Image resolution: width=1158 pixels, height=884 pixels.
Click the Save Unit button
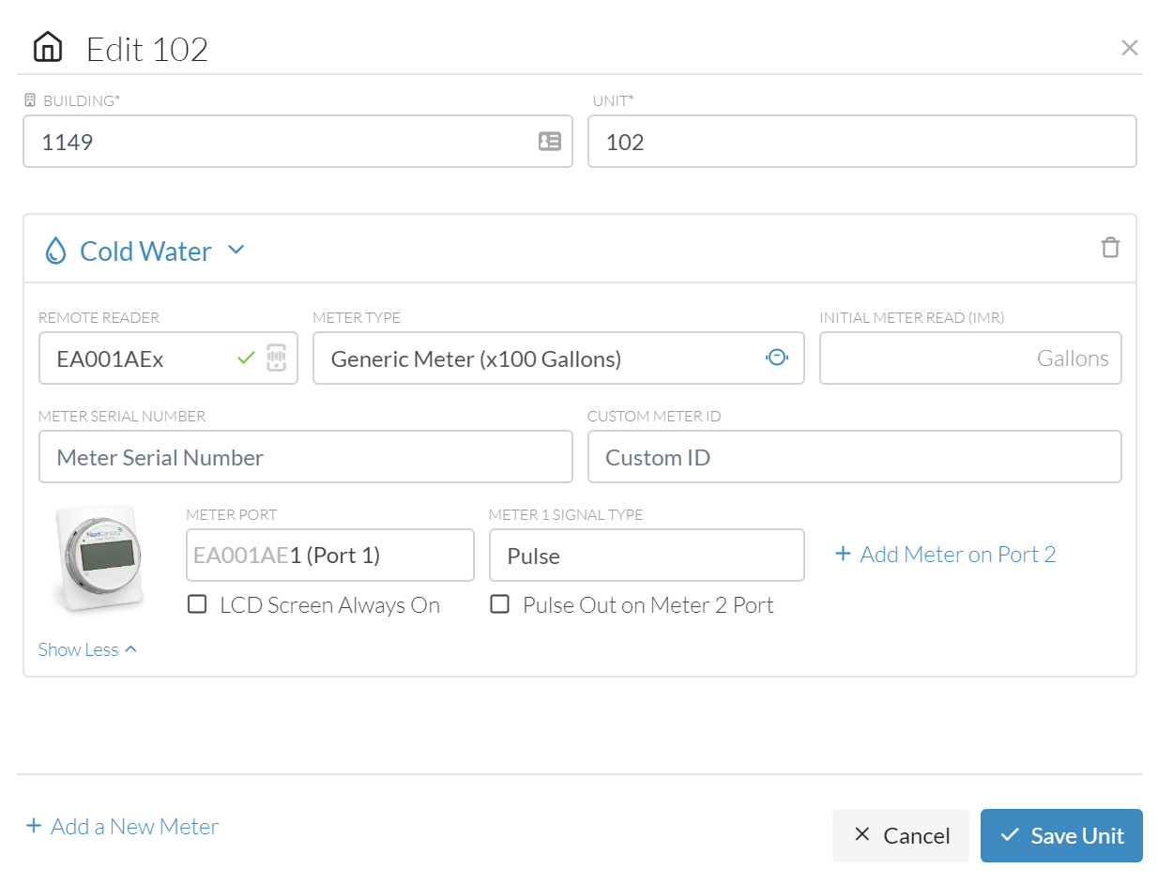pyautogui.click(x=1061, y=835)
